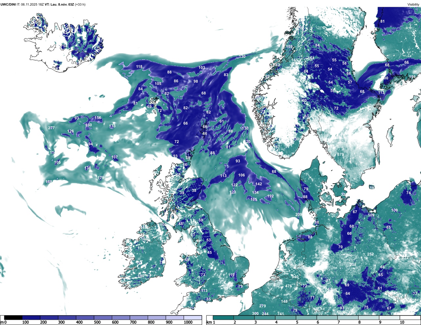Click the '192' value in the North Sea

[270, 196]
